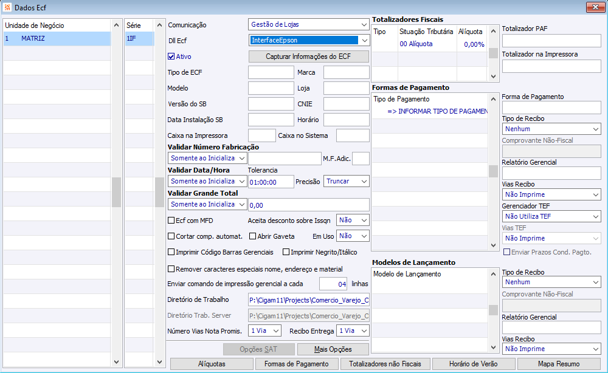Open the Mapa Resumo button
This screenshot has width=608, height=373.
point(559,364)
